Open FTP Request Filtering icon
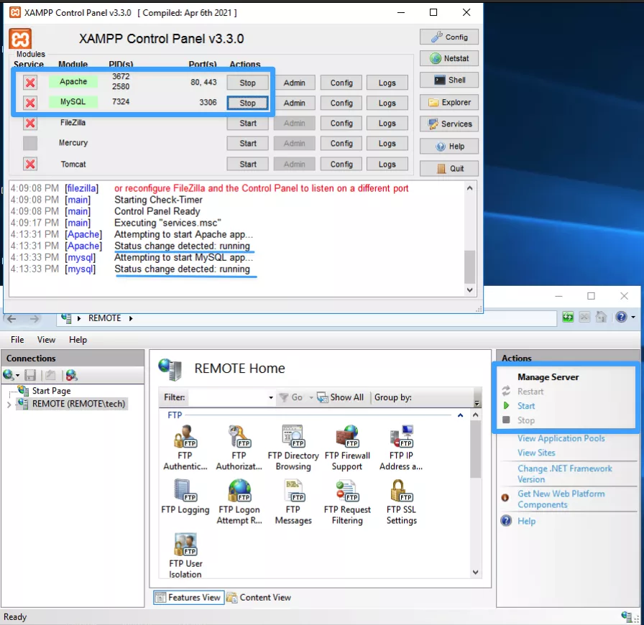644x625 pixels. [x=347, y=501]
